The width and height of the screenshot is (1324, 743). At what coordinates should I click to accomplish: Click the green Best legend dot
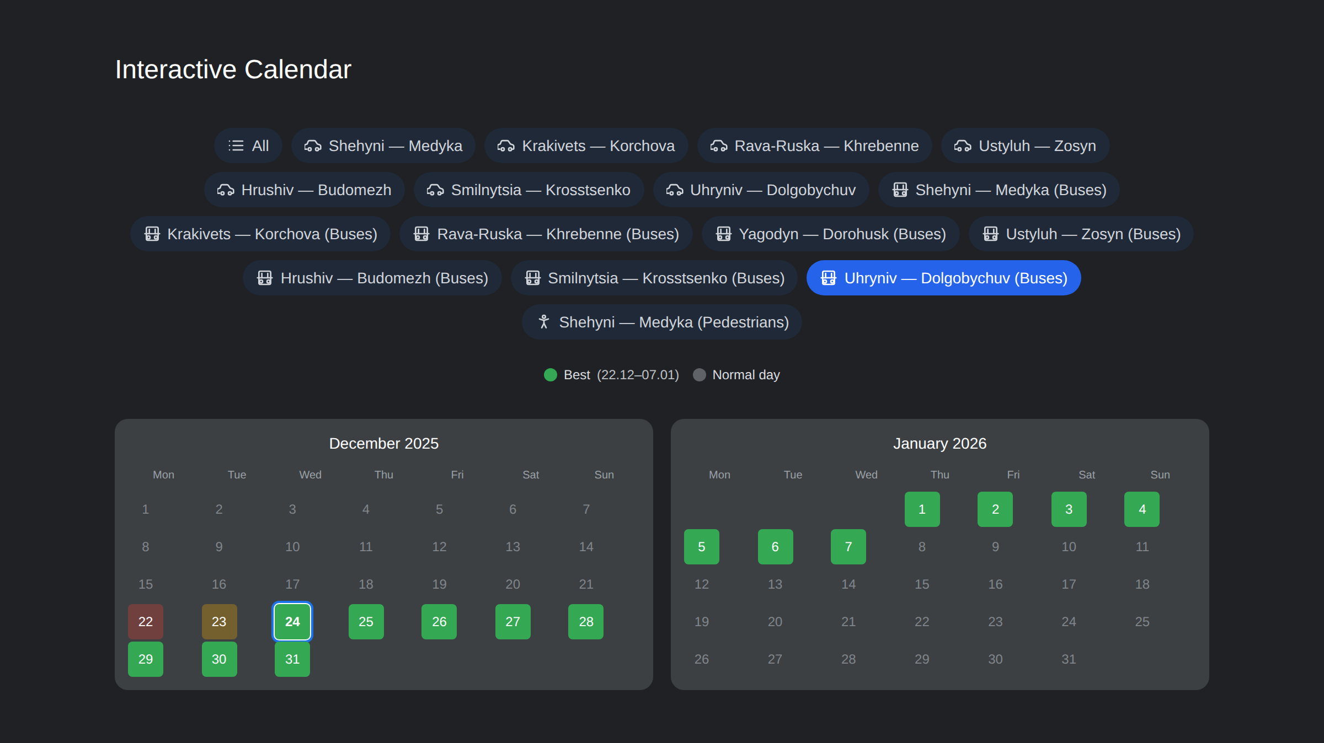(x=551, y=375)
